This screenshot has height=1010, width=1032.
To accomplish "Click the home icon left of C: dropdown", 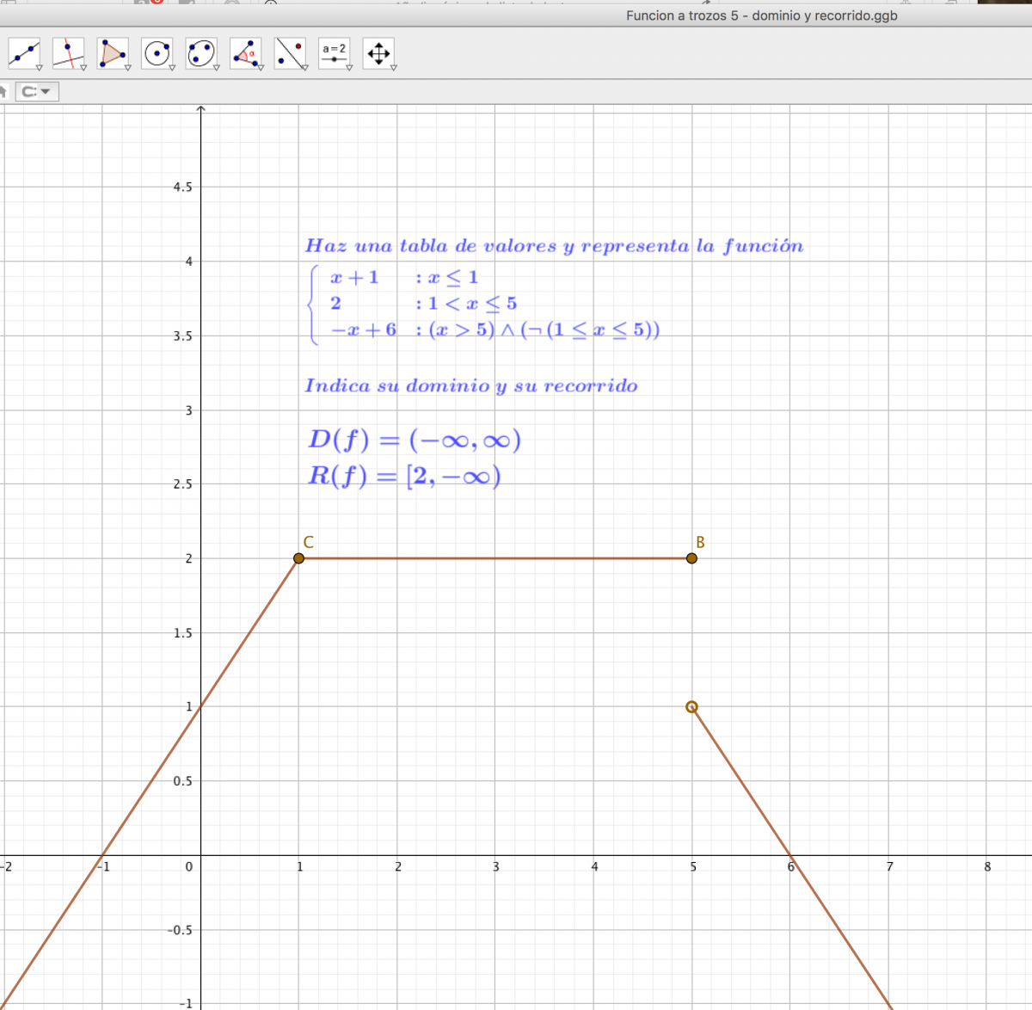I will pyautogui.click(x=3, y=91).
